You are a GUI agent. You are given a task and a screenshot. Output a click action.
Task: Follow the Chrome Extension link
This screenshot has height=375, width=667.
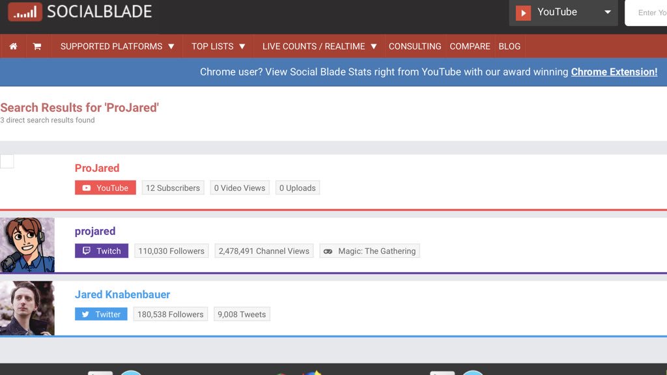(x=614, y=72)
